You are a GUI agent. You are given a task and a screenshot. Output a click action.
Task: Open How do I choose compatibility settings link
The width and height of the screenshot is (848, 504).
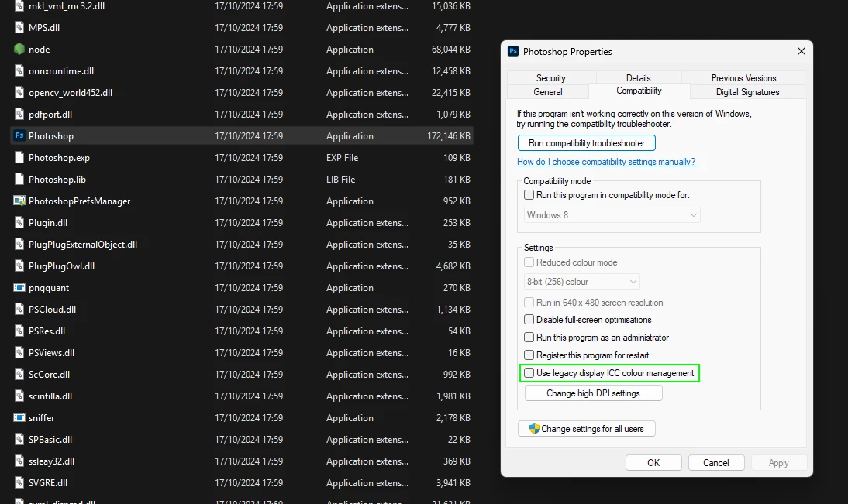607,162
